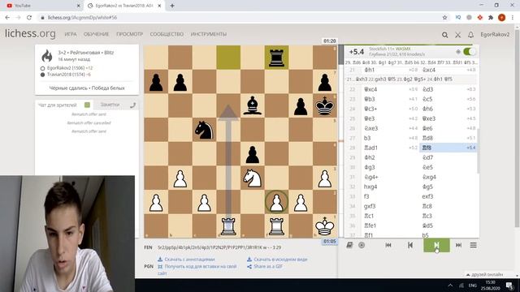Open engine settings gear near toggle
The height and width of the screenshot is (292, 520).
458,52
